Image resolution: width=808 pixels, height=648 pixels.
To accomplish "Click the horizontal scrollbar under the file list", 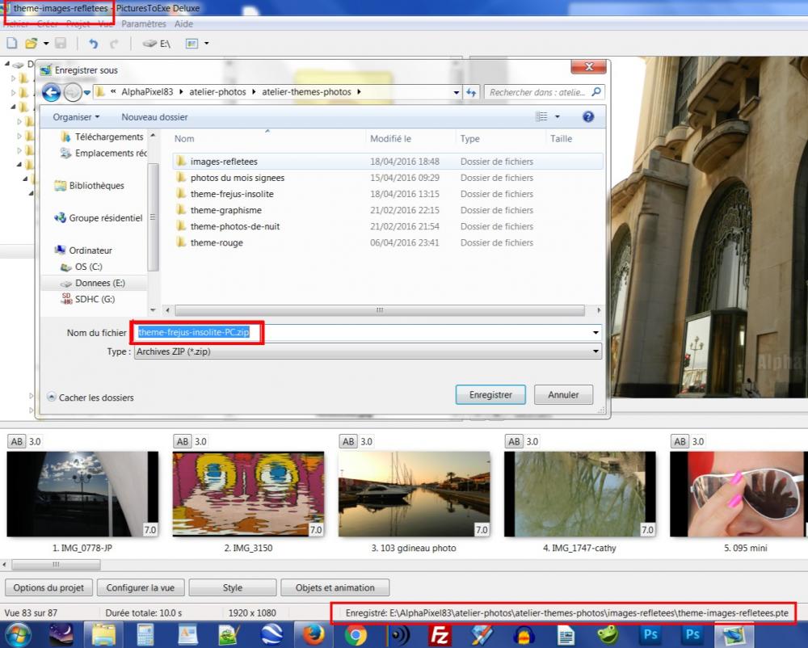I will [x=380, y=310].
